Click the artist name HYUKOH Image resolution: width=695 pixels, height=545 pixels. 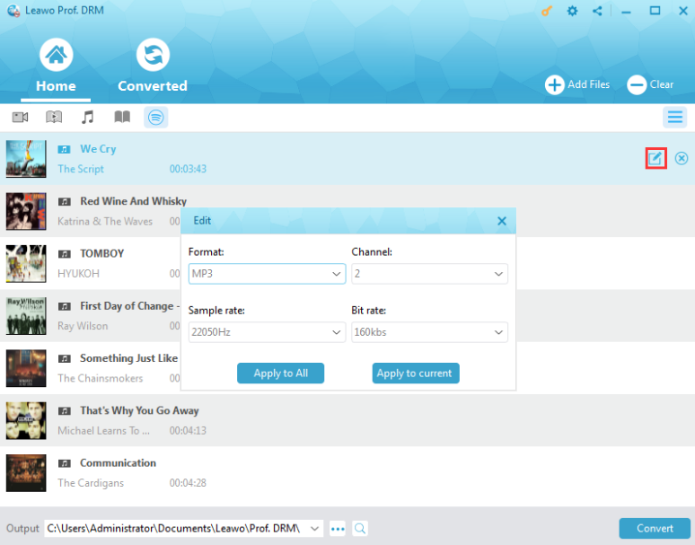coord(78,273)
